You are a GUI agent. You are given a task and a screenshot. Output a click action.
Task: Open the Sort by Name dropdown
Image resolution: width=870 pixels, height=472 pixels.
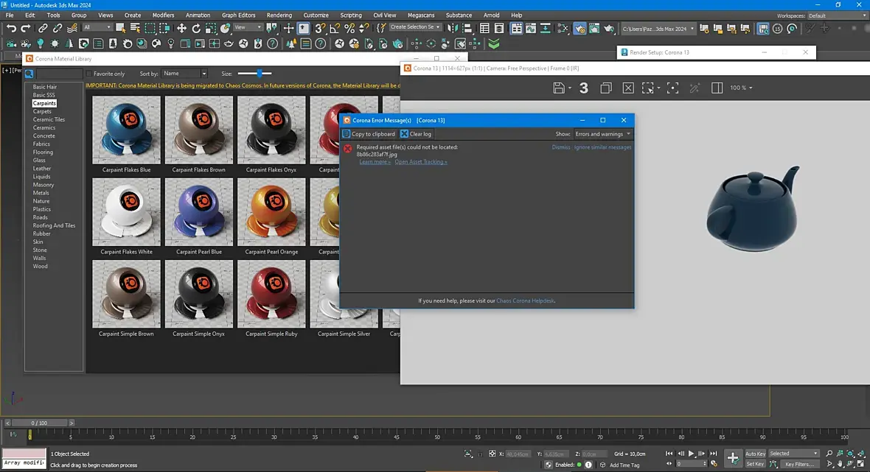click(x=185, y=74)
